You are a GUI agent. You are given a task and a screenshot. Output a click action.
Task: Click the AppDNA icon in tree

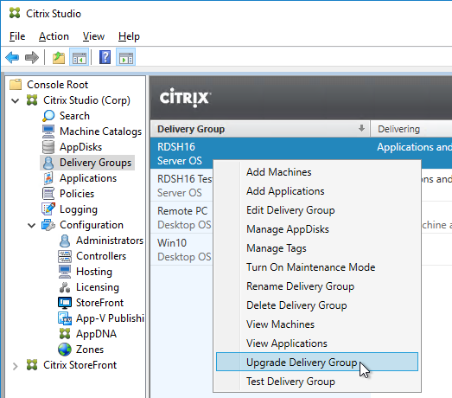click(x=65, y=334)
